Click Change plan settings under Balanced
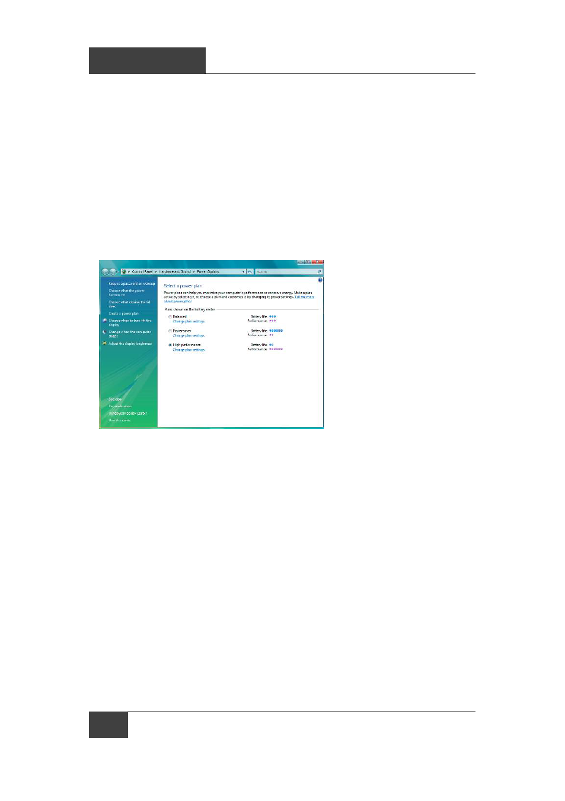 click(189, 322)
